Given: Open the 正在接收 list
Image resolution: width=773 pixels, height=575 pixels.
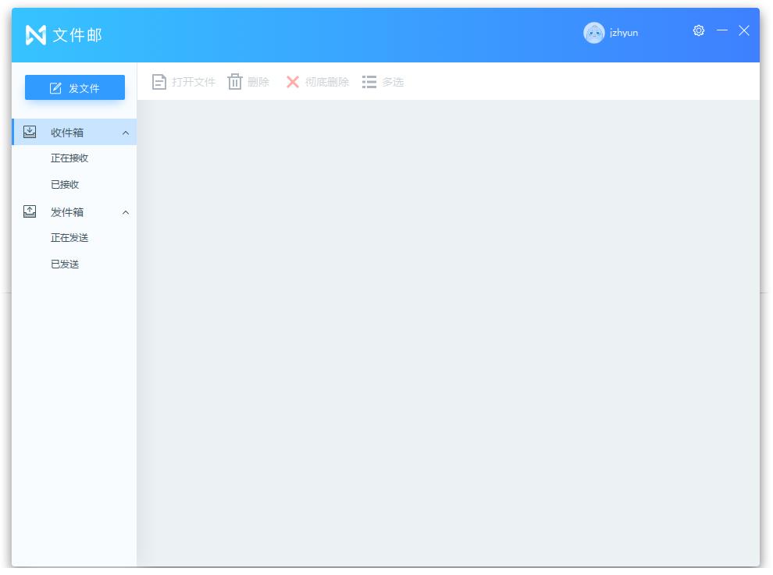Looking at the screenshot, I should [69, 158].
